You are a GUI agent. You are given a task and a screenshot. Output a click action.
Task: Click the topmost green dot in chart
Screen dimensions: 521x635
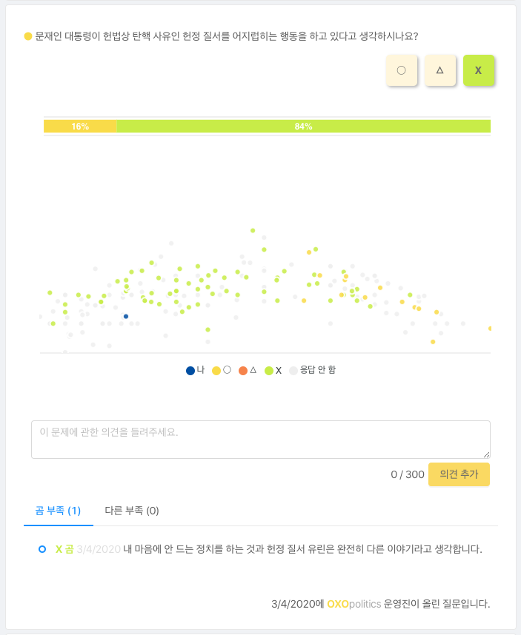(253, 230)
